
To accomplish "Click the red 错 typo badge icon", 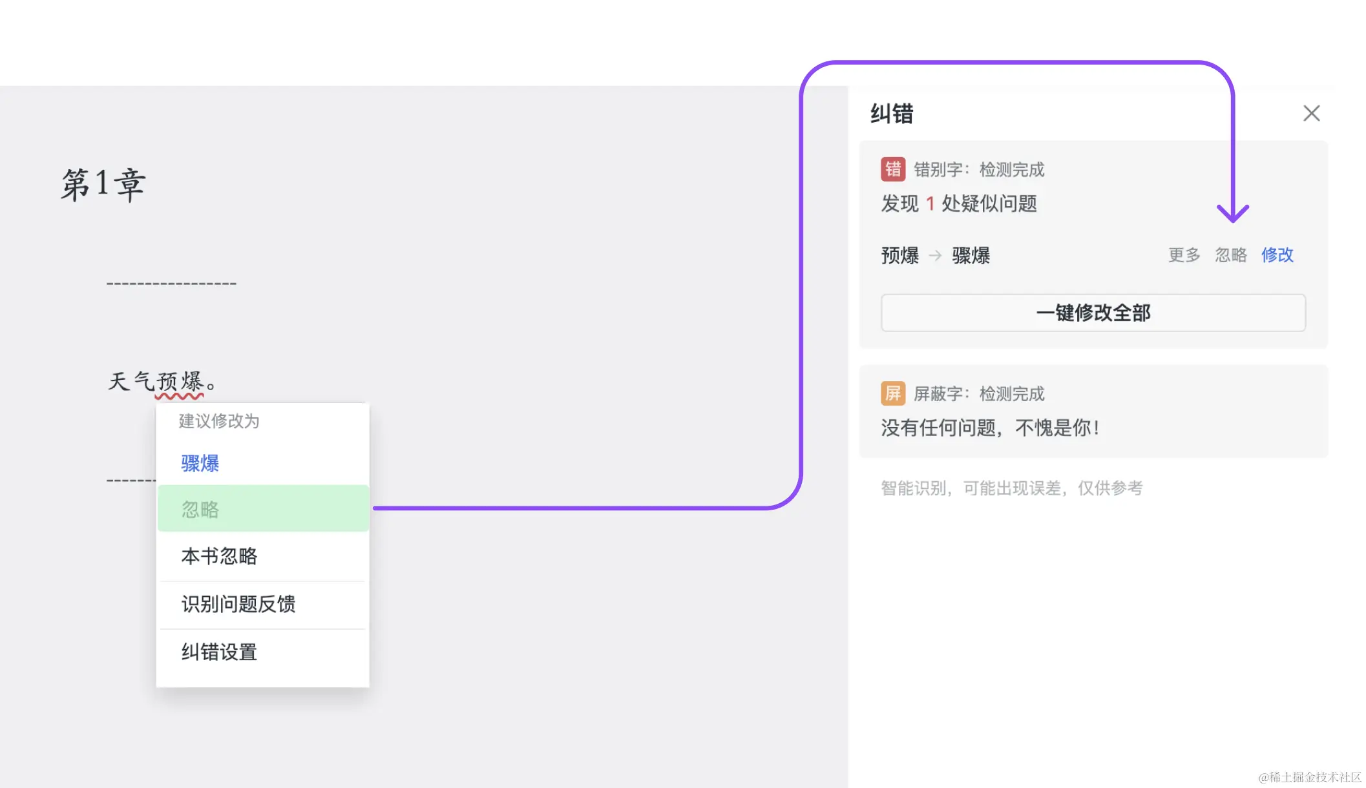I will point(892,169).
